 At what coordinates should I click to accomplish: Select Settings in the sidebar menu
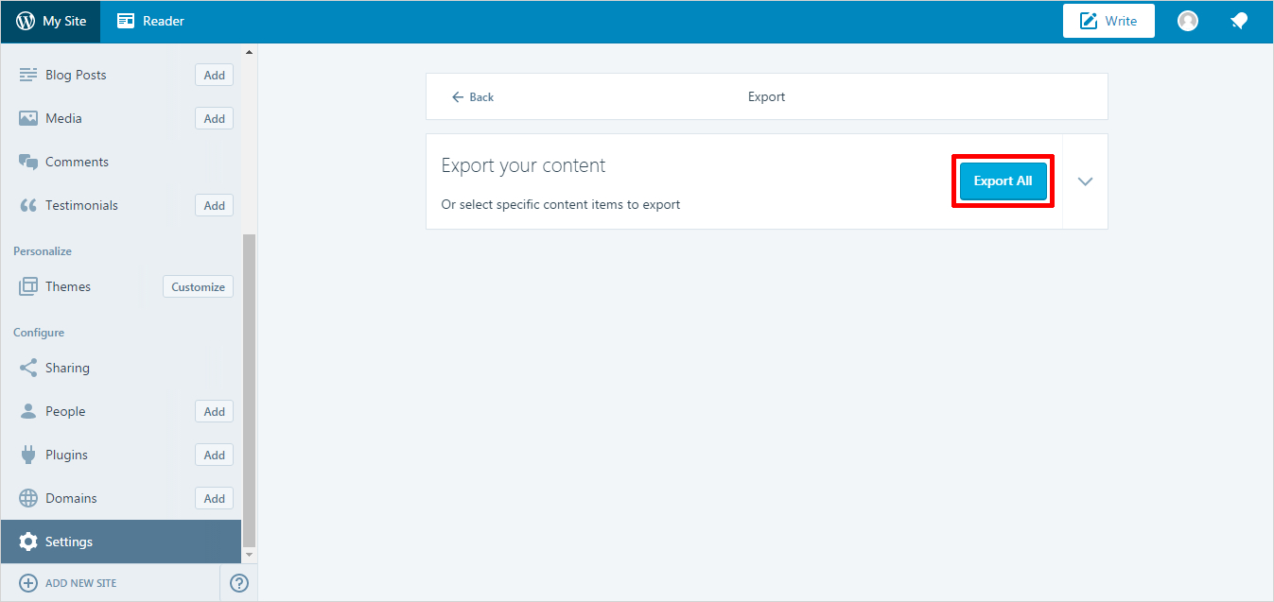69,542
